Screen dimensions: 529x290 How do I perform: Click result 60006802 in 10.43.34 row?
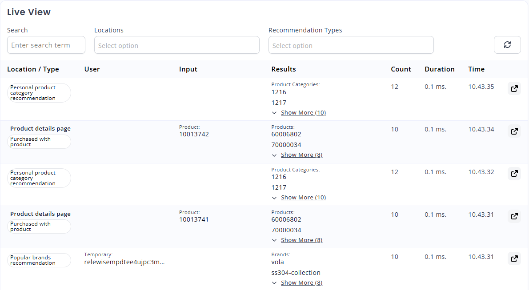286,134
